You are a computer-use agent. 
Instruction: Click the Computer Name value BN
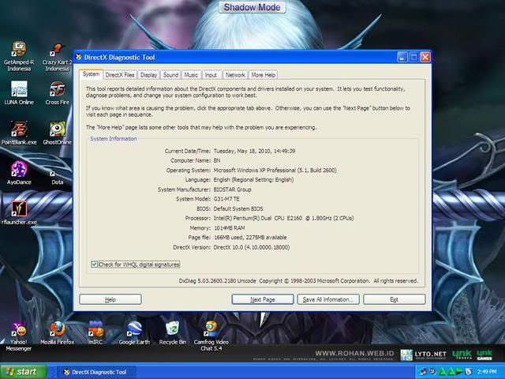coord(217,160)
